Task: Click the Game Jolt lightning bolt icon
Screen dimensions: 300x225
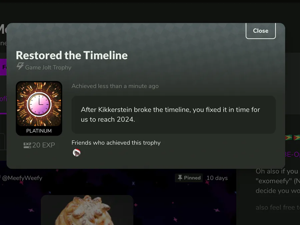Action: [20, 66]
